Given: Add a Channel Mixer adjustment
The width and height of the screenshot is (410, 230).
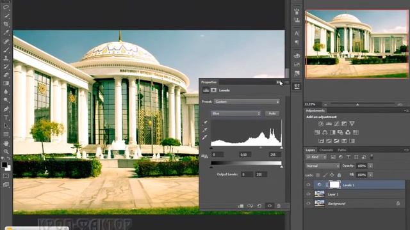Looking at the screenshot, I should coord(348,132).
